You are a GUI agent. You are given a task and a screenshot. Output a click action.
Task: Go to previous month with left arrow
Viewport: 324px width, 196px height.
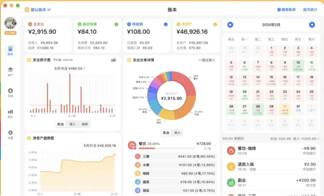pyautogui.click(x=230, y=25)
